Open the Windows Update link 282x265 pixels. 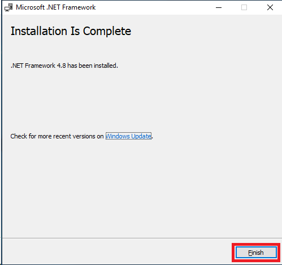[x=128, y=136]
